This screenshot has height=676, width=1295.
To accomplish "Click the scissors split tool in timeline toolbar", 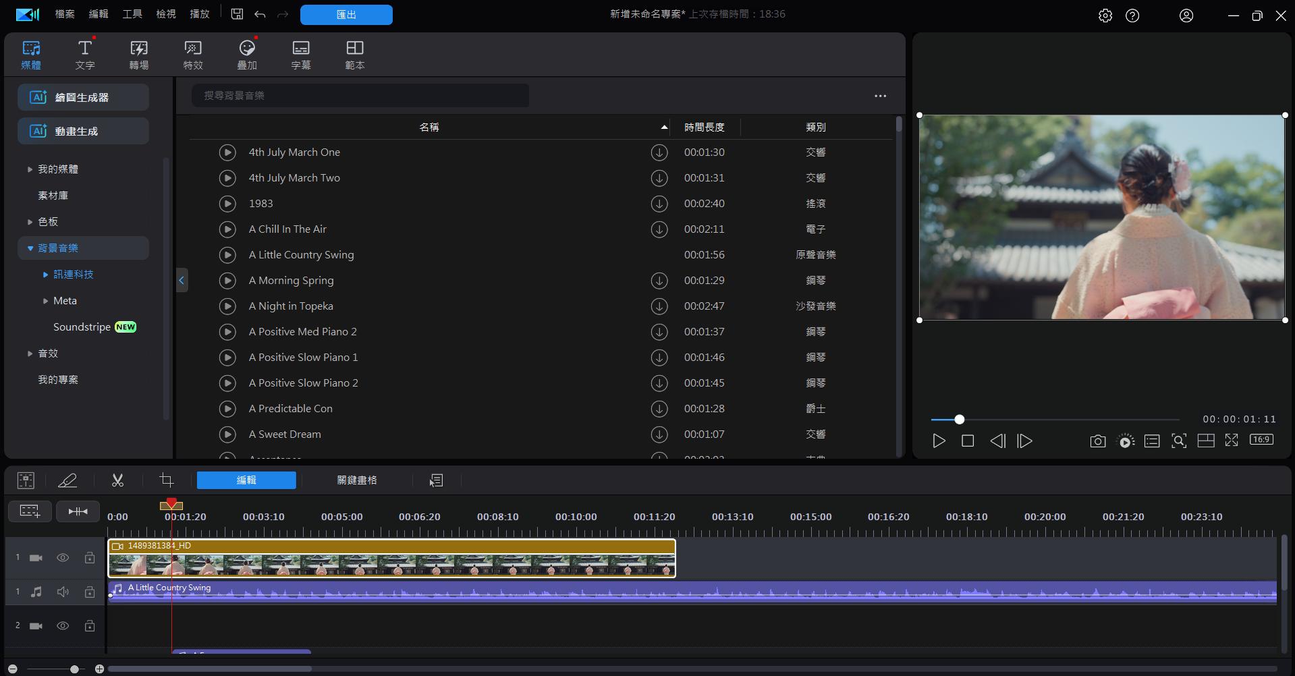I will pos(117,480).
